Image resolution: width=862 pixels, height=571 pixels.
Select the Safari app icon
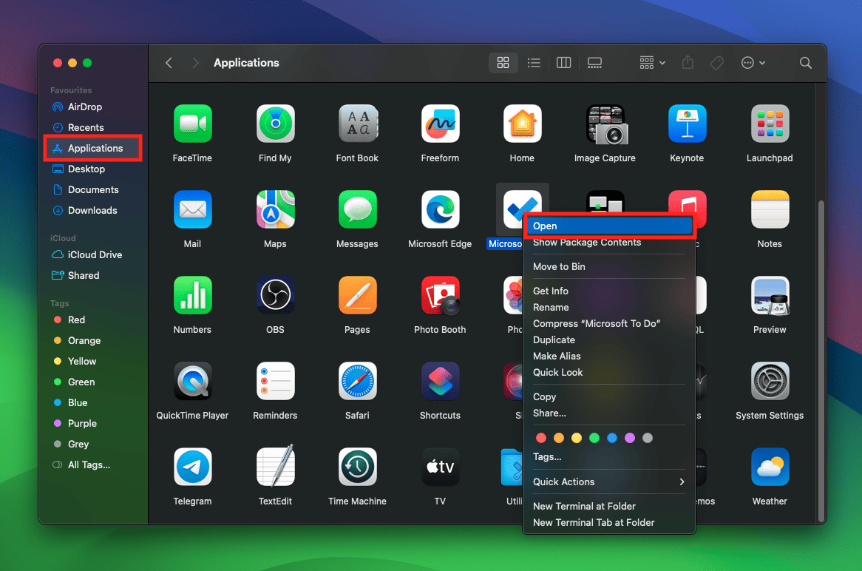[x=357, y=381]
